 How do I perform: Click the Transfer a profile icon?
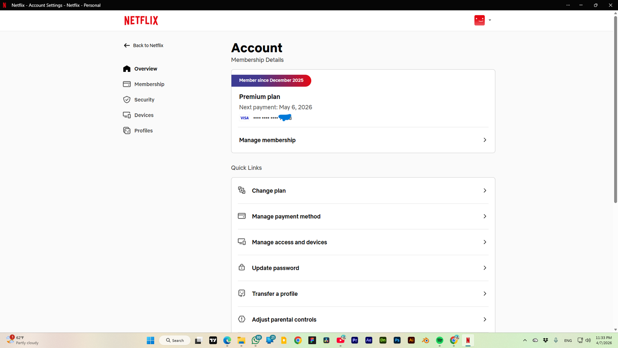(x=242, y=293)
